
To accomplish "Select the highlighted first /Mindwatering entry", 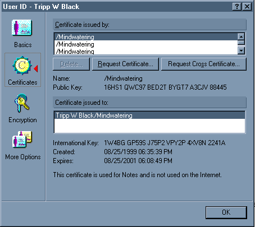I will coord(146,37).
